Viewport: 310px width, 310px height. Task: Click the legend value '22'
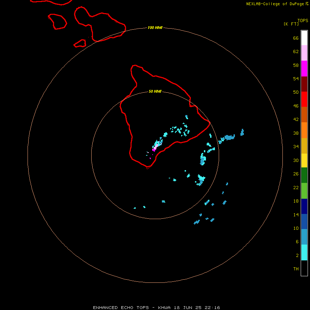coord(296,187)
